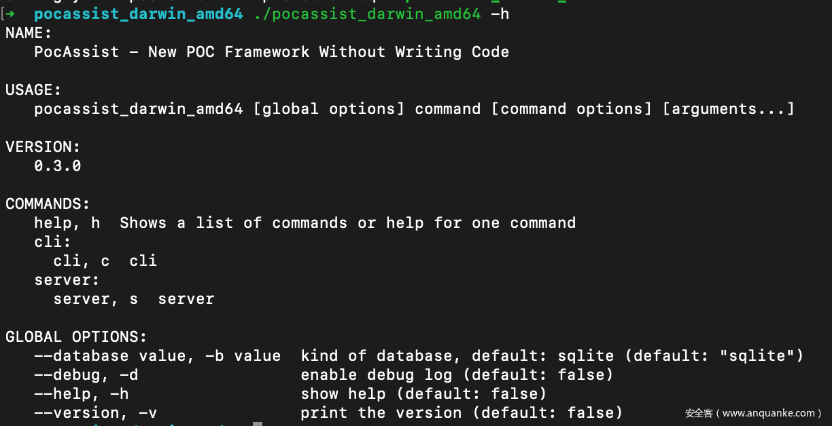
Task: Click the version number 0.3.0
Action: [57, 166]
